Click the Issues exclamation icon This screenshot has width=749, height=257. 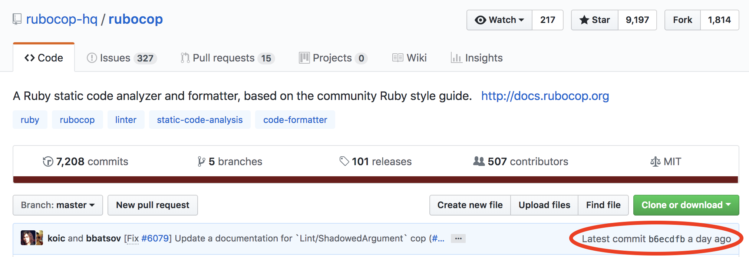tap(92, 58)
